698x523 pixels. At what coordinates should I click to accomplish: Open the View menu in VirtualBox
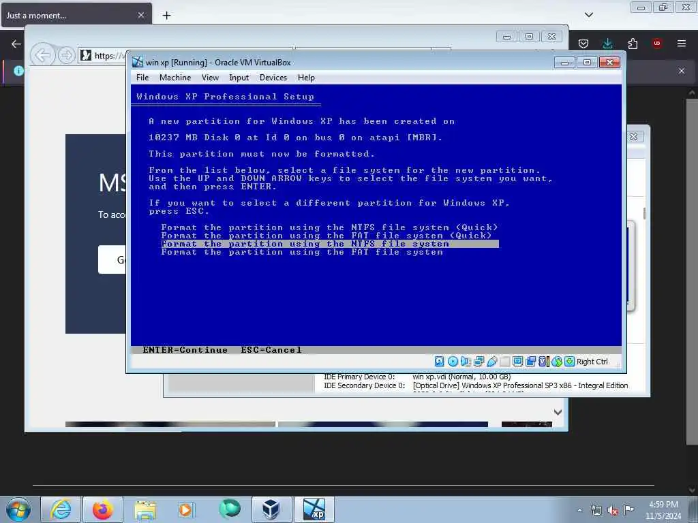[x=210, y=78]
